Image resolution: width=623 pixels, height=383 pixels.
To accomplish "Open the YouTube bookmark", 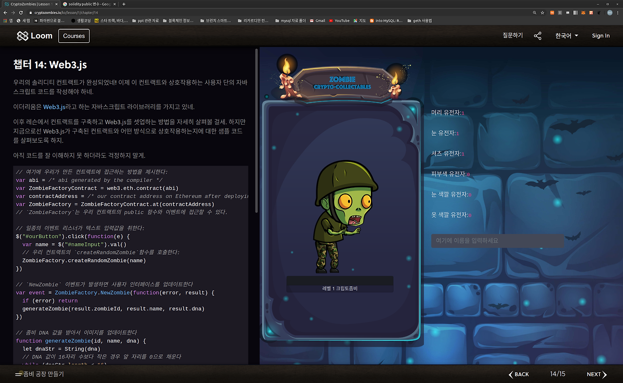I will (x=339, y=20).
